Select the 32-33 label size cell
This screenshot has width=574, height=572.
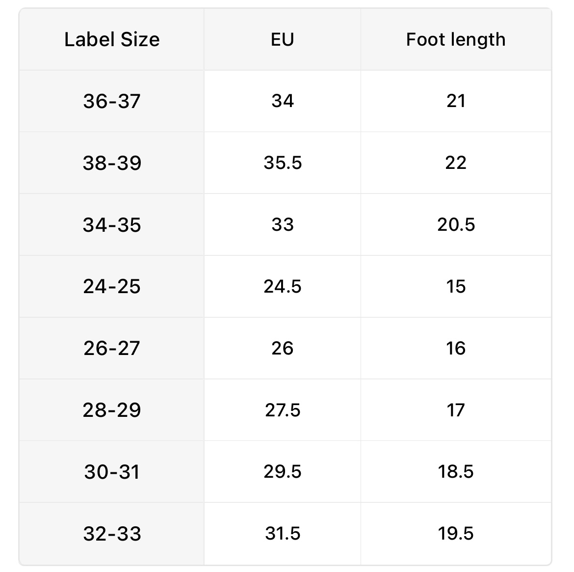112,534
